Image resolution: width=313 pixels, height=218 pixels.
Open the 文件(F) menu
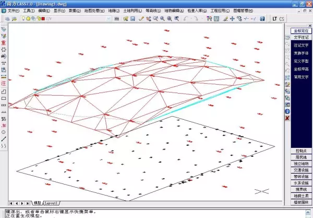coord(14,10)
